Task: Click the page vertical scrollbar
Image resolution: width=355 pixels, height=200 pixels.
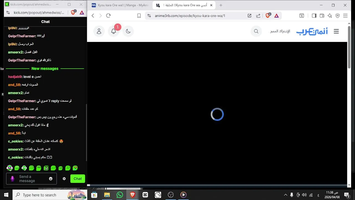Action: [349, 47]
